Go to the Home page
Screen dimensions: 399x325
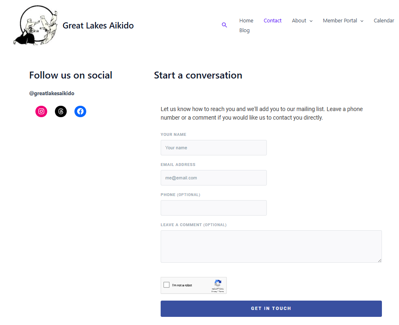click(x=246, y=21)
